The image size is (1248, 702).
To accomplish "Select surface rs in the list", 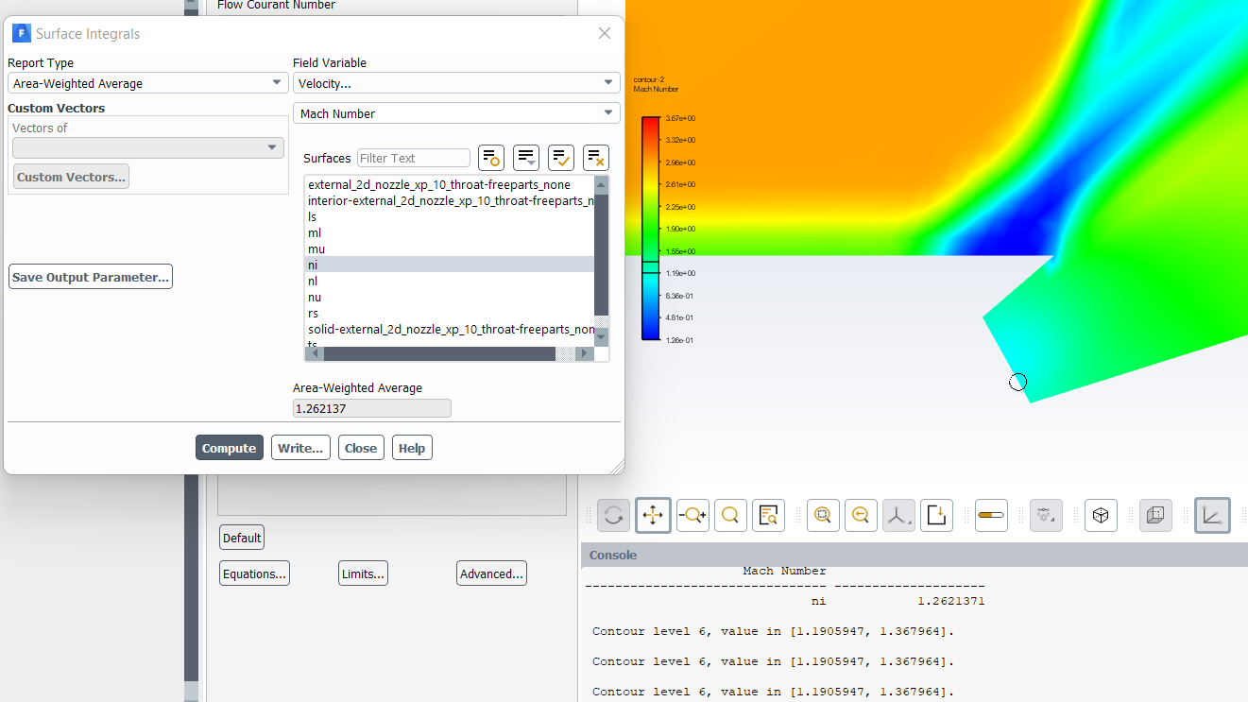I will [x=450, y=314].
